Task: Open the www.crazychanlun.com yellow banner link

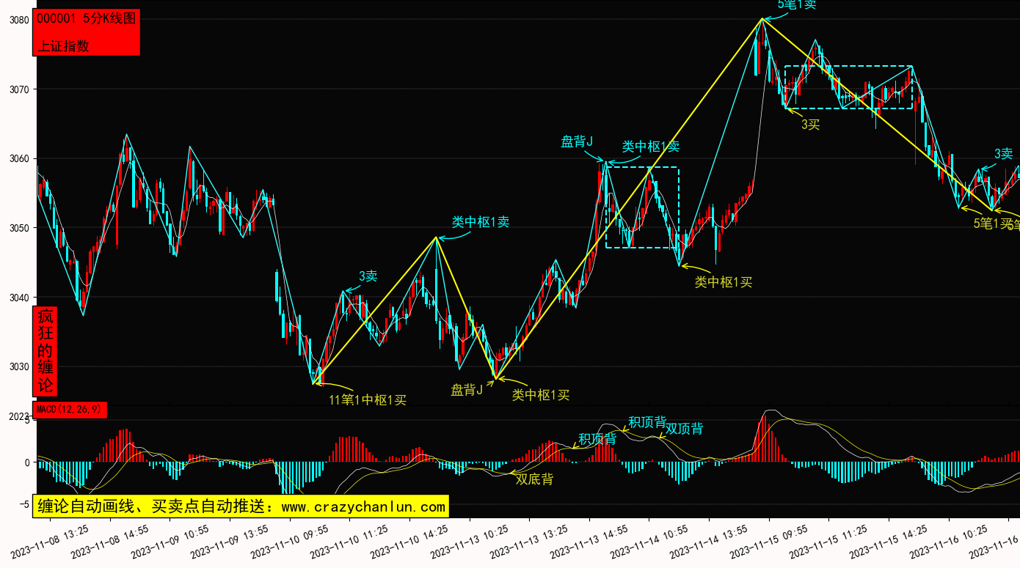Action: point(239,506)
